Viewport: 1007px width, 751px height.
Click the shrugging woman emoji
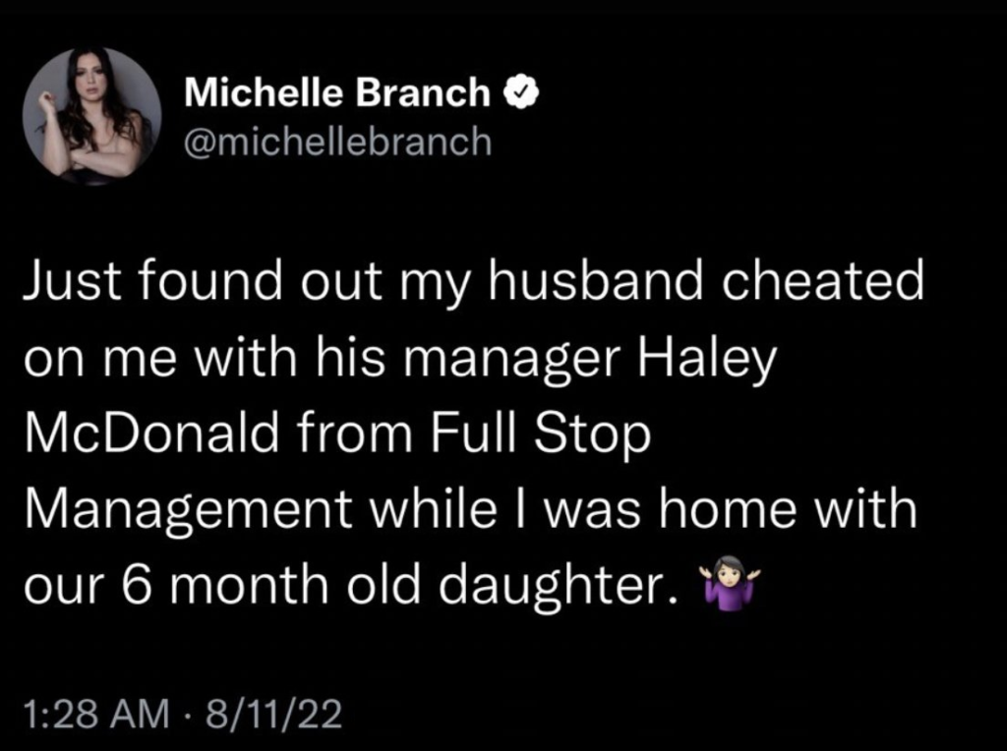pos(728,582)
